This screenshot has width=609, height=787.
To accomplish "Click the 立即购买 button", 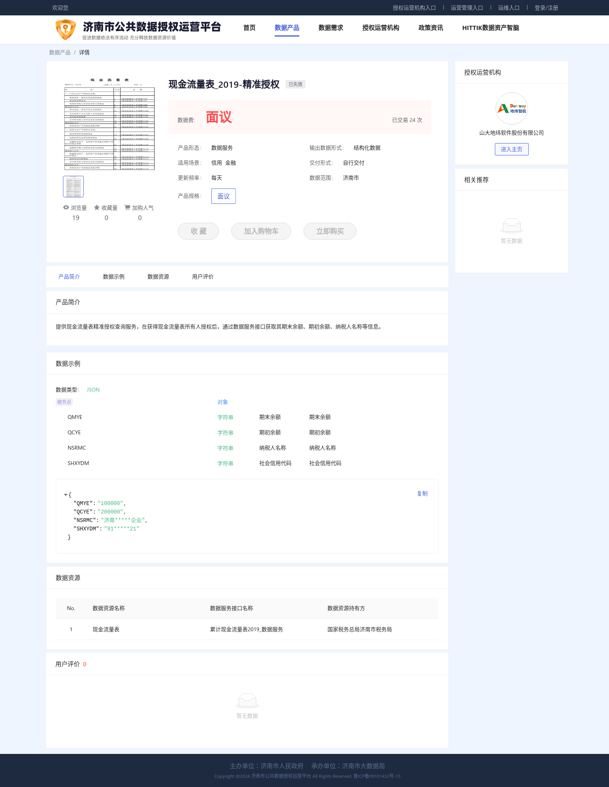I will click(330, 231).
